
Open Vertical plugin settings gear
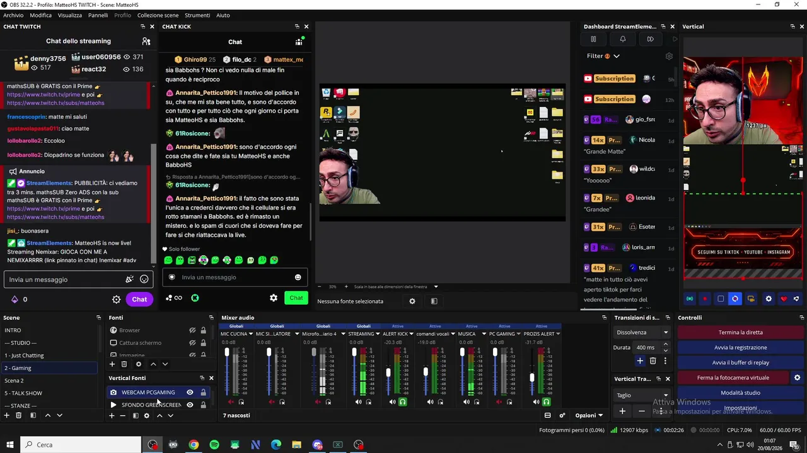pyautogui.click(x=769, y=299)
